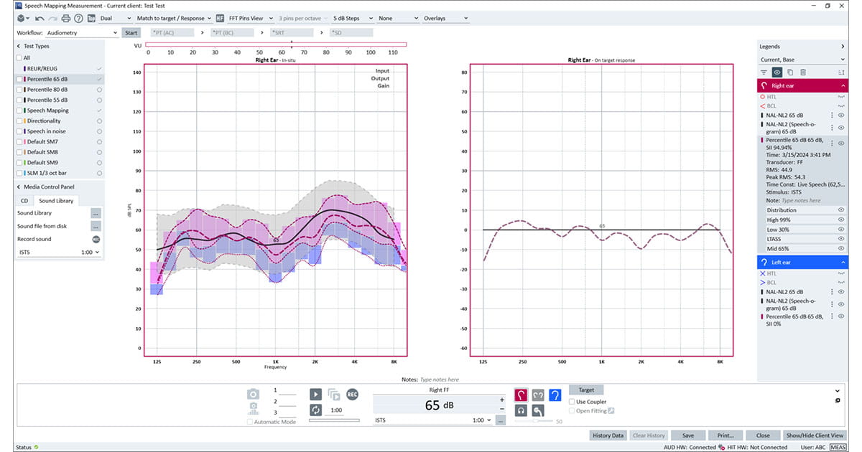Viewport: 862px width, 452px height.
Task: Open the help question mark icon
Action: (x=78, y=19)
